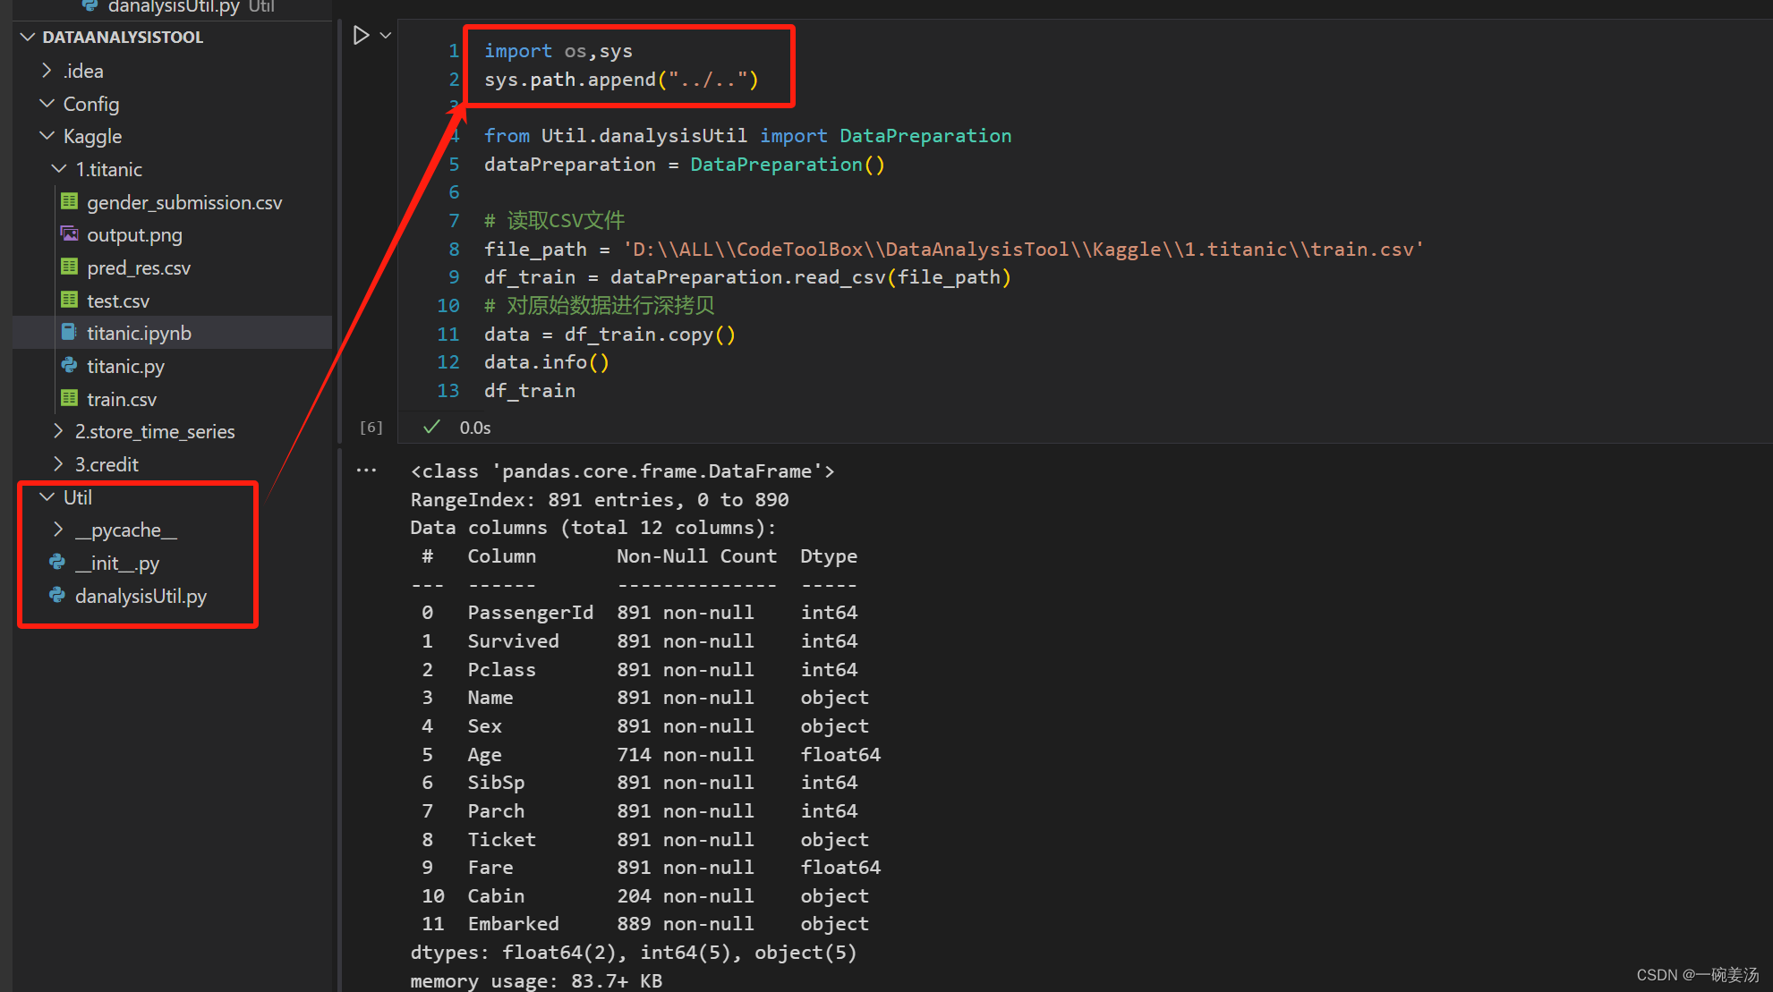Click the danalysisUtil.py Python icon in Util
1773x992 pixels.
(57, 595)
